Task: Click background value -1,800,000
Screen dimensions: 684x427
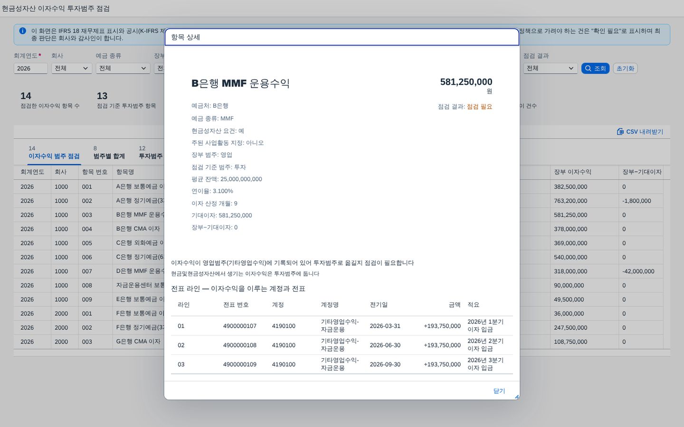Action: click(636, 201)
